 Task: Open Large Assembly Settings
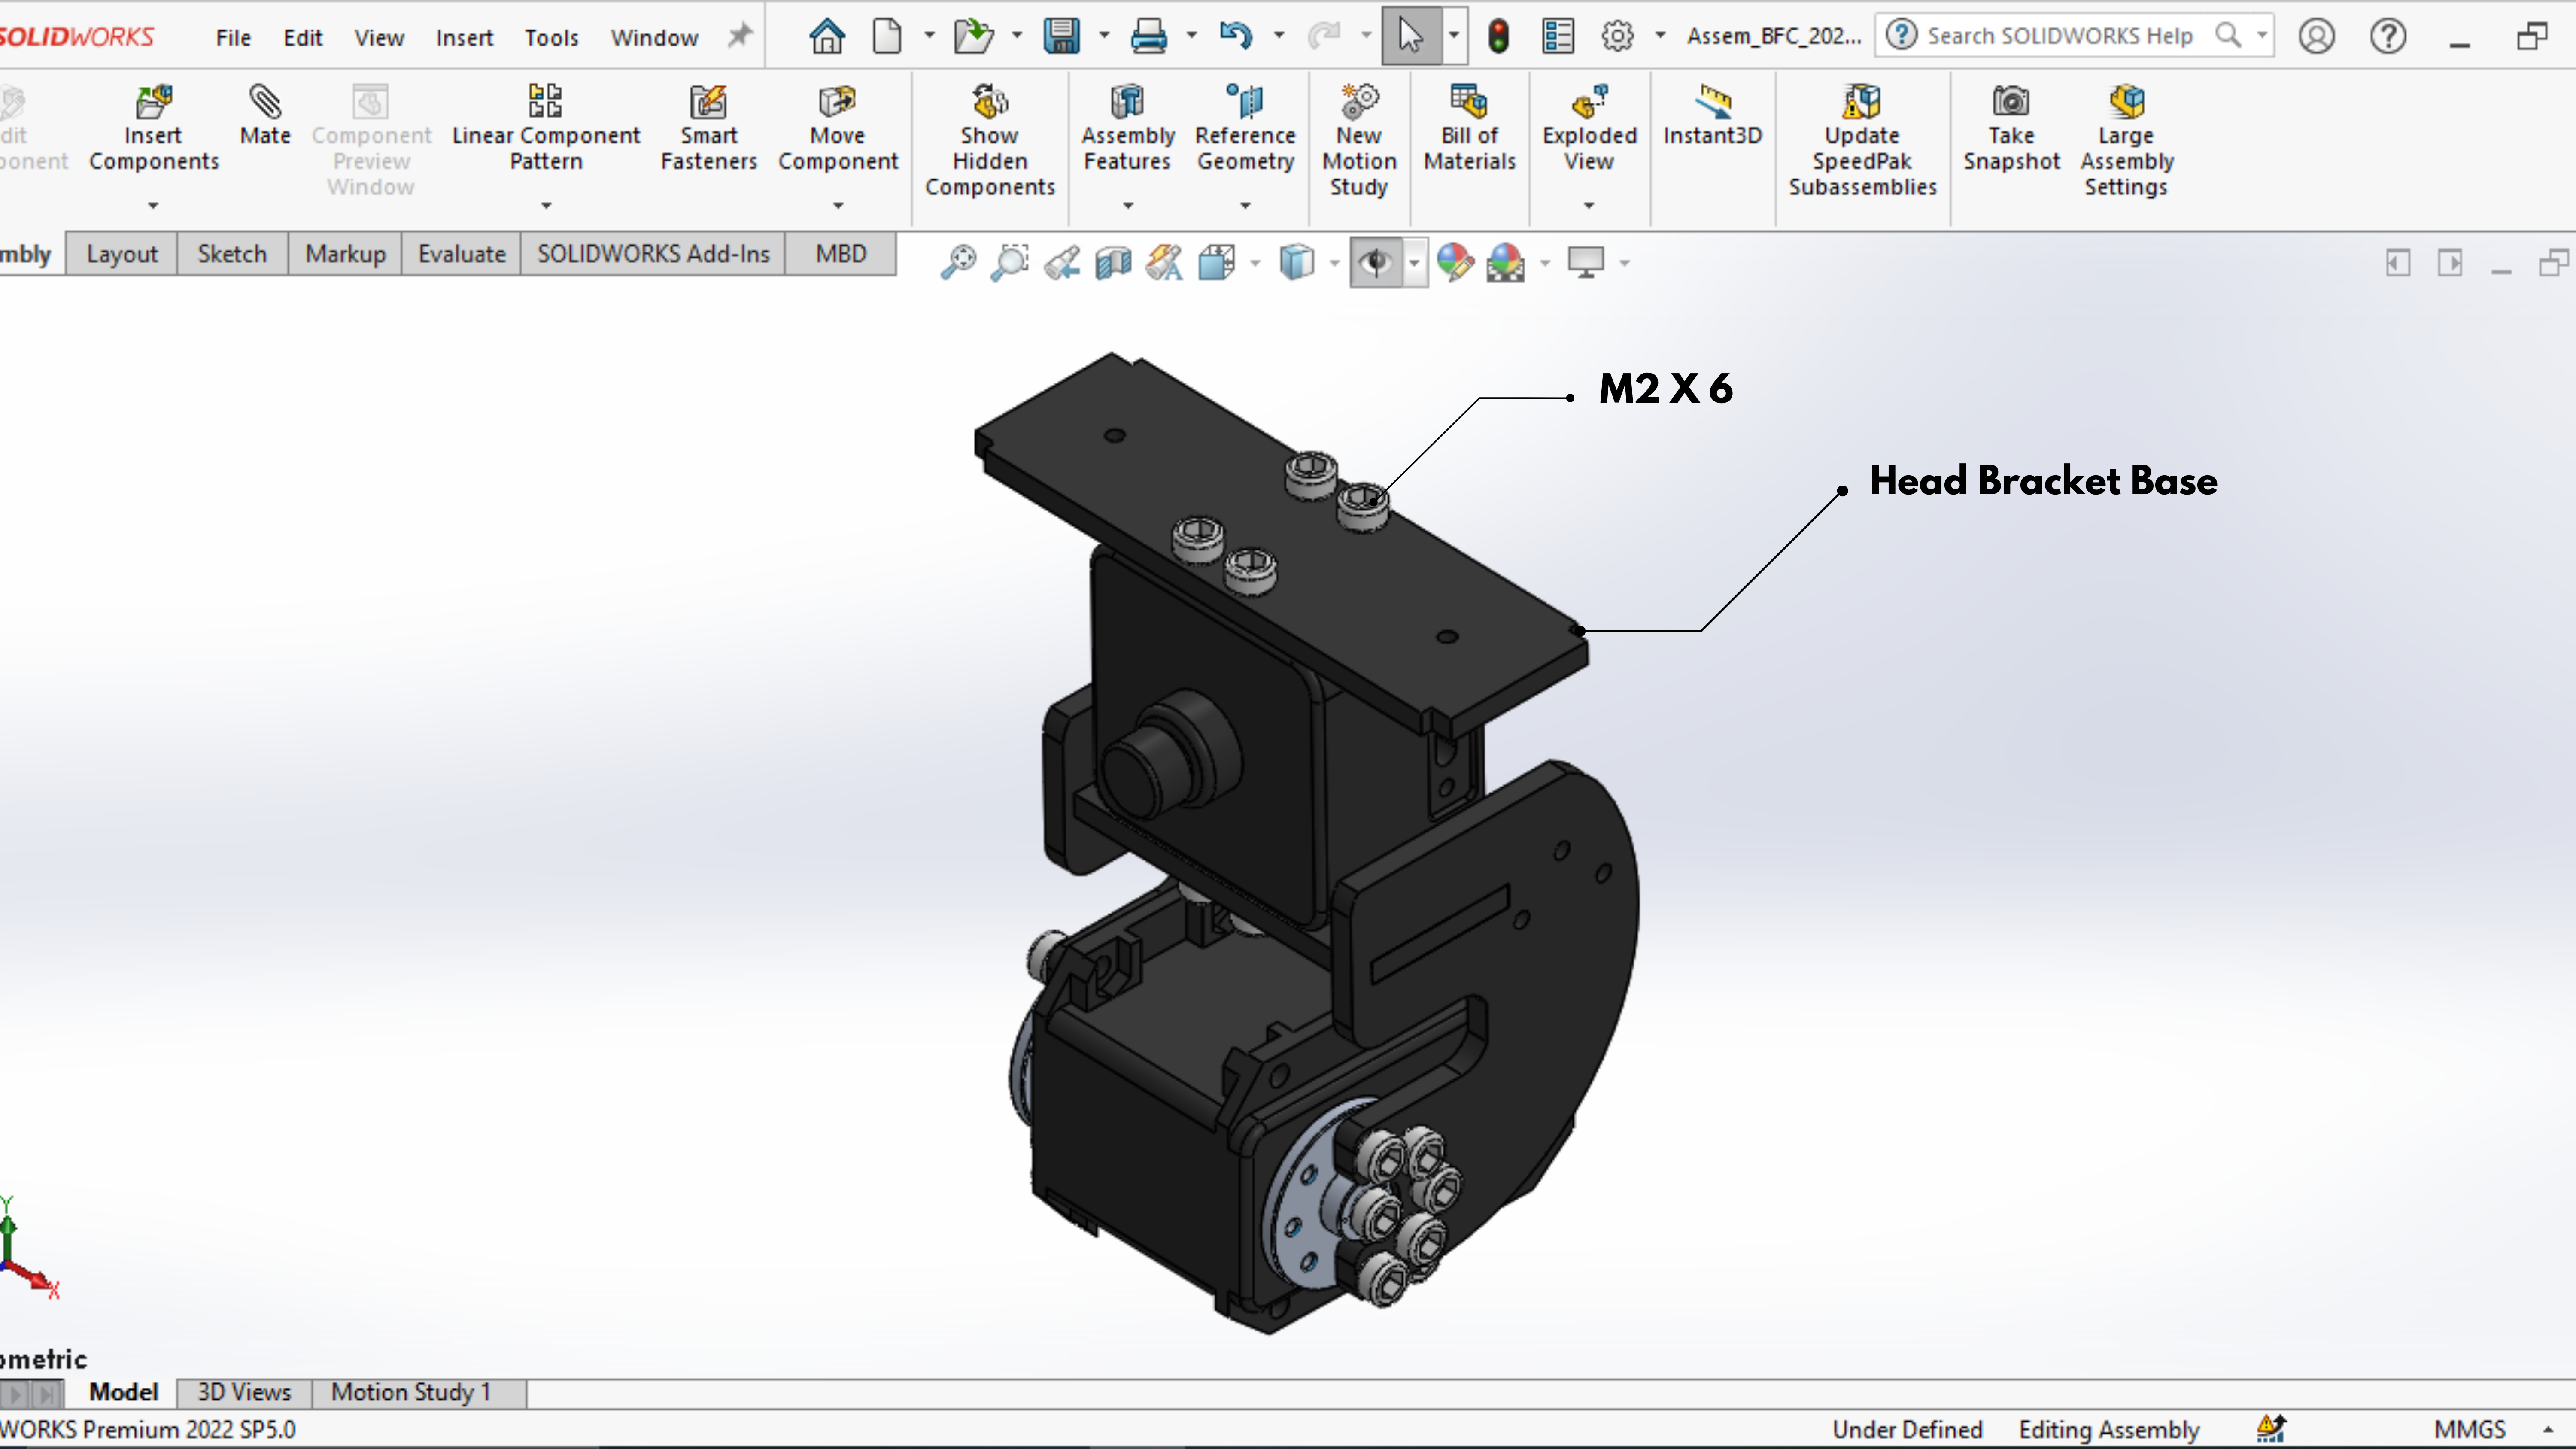click(x=2127, y=141)
